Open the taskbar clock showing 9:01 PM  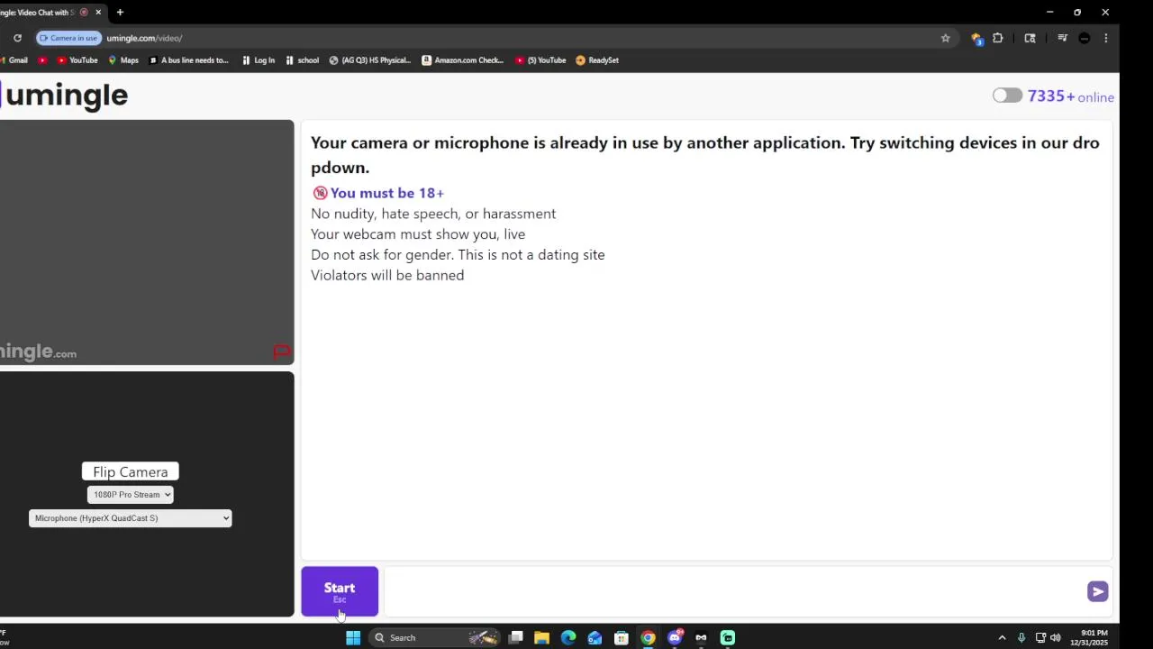coord(1089,637)
